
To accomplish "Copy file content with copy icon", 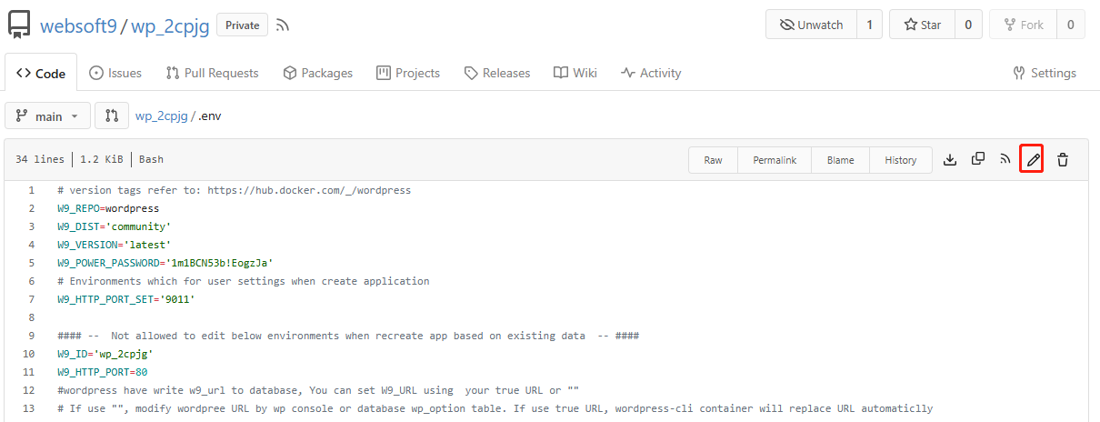I will (978, 159).
